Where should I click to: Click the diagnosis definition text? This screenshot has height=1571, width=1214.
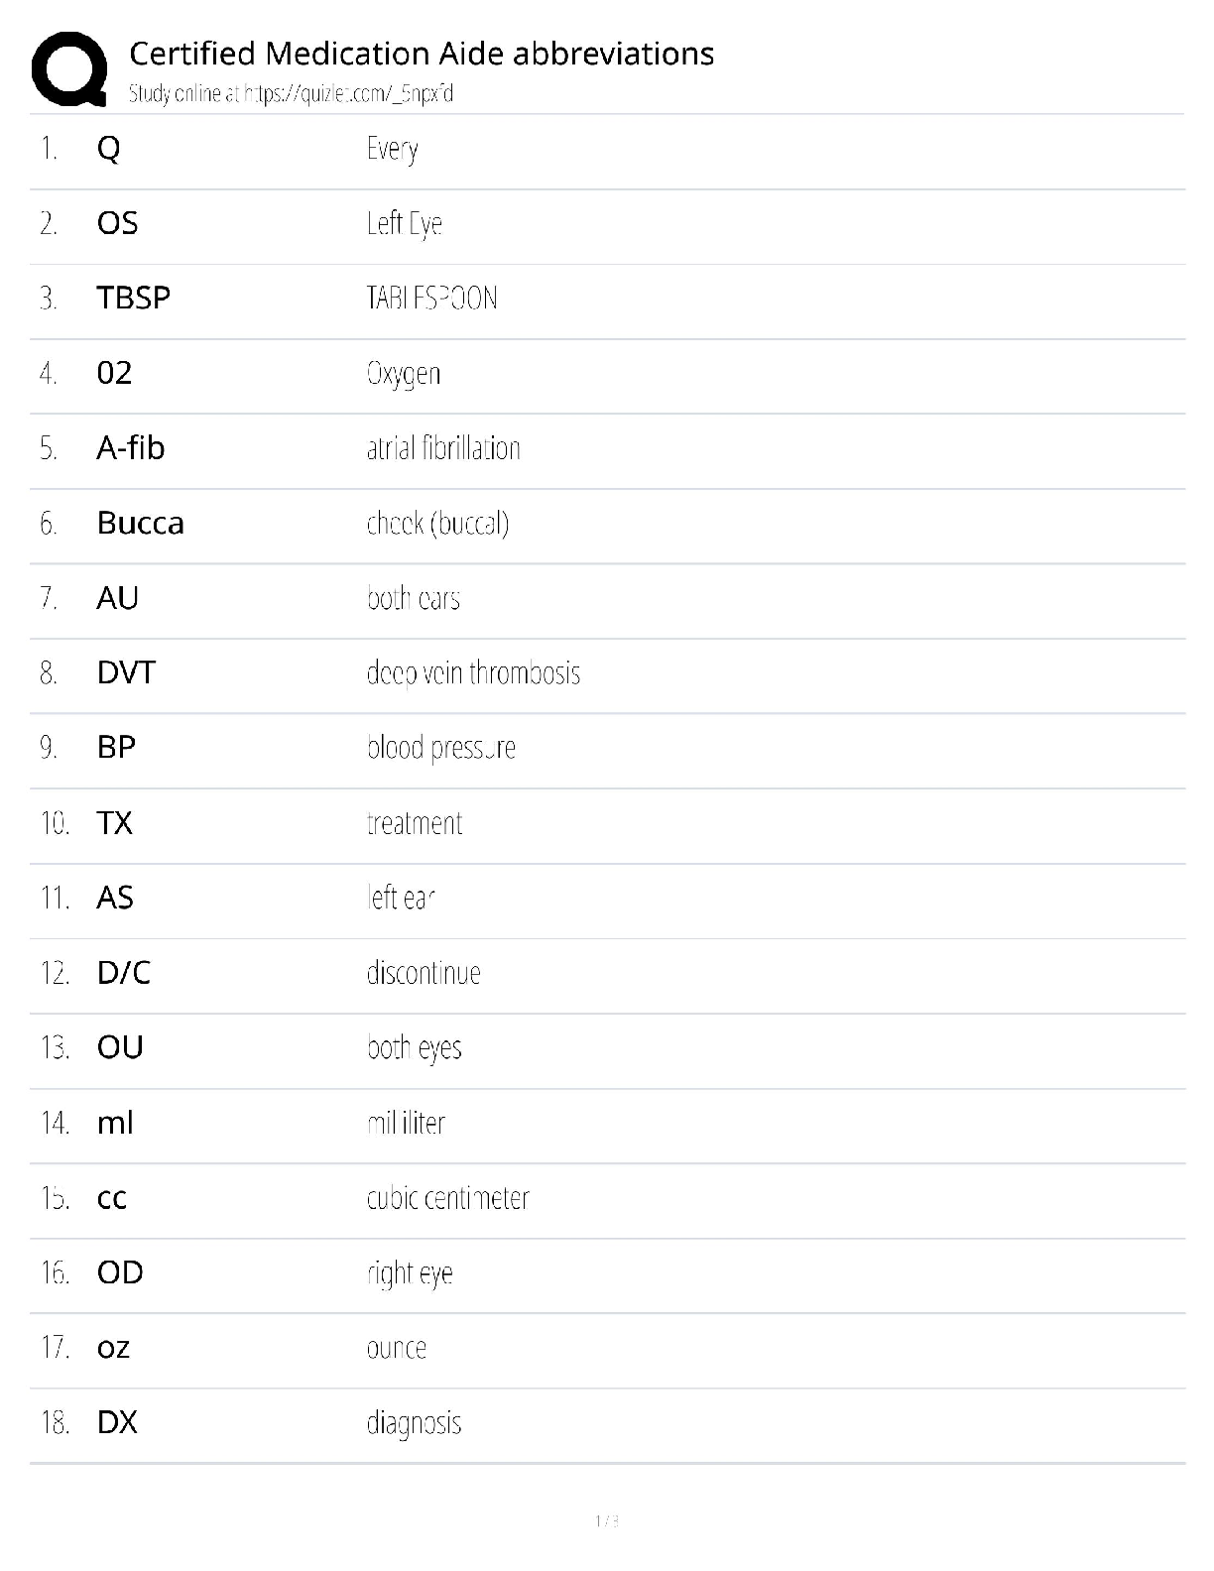click(414, 1423)
